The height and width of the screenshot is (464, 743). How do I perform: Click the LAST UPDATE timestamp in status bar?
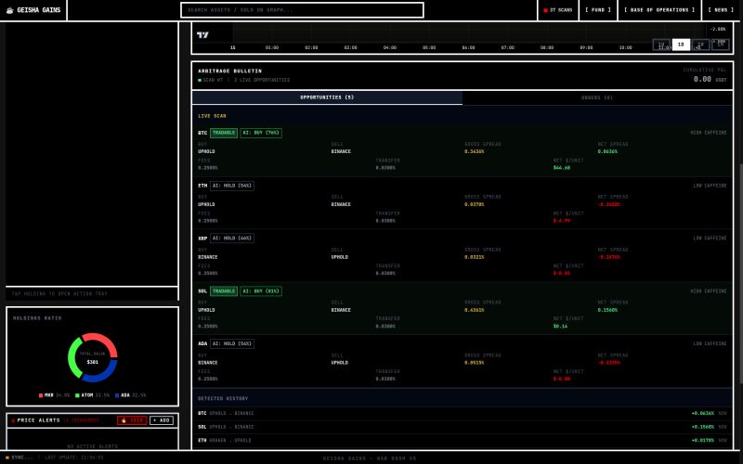point(74,458)
